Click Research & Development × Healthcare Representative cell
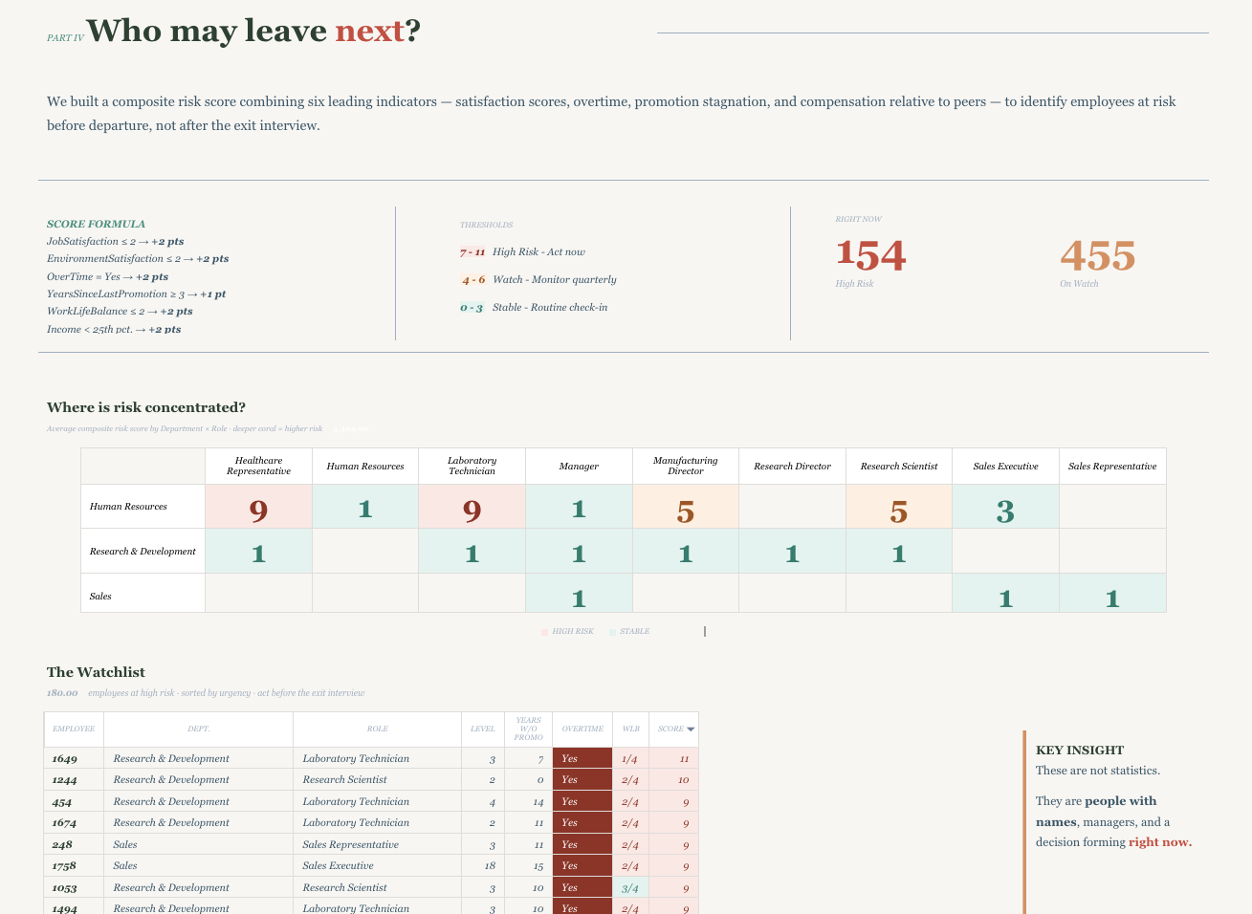 [258, 552]
